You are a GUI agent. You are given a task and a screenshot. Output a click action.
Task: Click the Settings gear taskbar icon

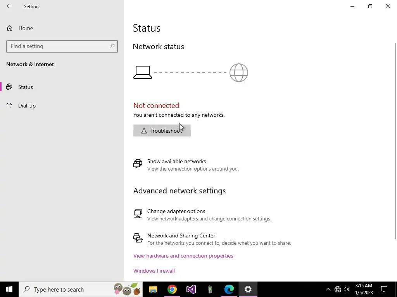click(x=248, y=289)
